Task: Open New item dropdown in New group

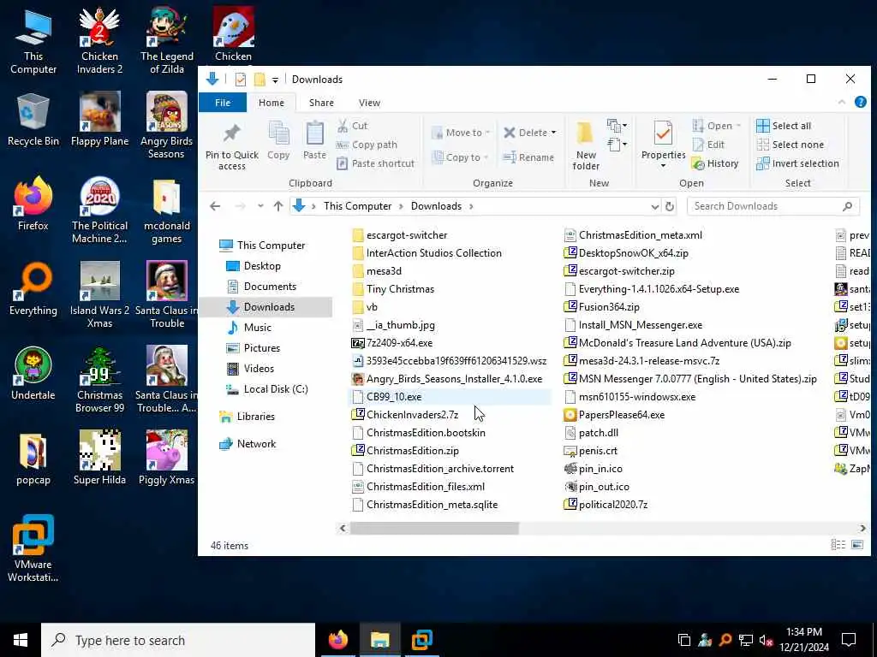Action: coord(617,125)
